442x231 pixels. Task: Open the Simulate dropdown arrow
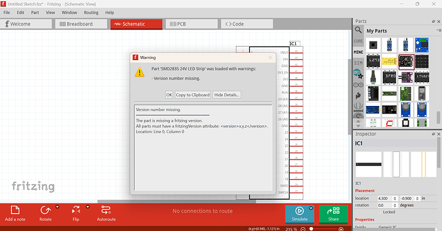pos(311,208)
